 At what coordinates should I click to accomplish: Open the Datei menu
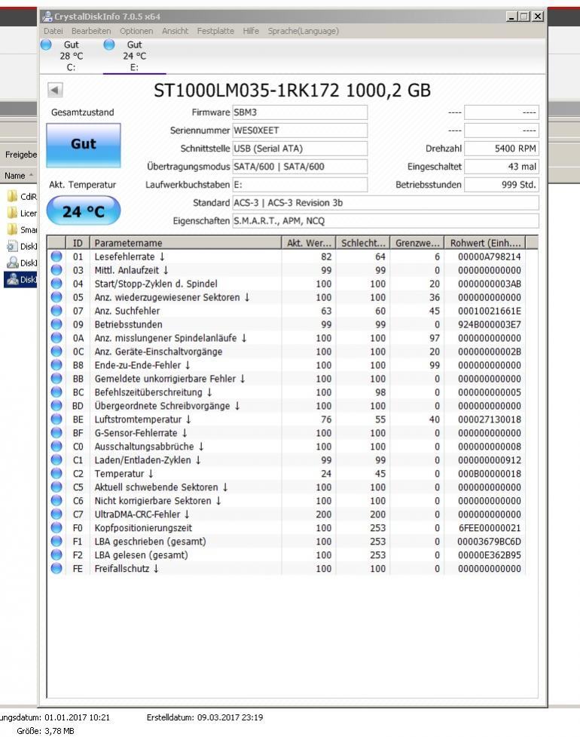(53, 31)
